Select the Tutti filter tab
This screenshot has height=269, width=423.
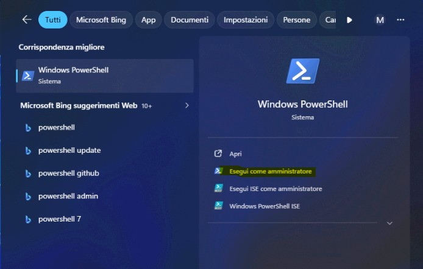click(x=52, y=19)
